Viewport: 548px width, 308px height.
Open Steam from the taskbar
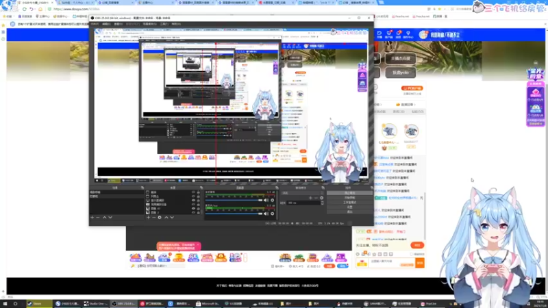(40, 304)
